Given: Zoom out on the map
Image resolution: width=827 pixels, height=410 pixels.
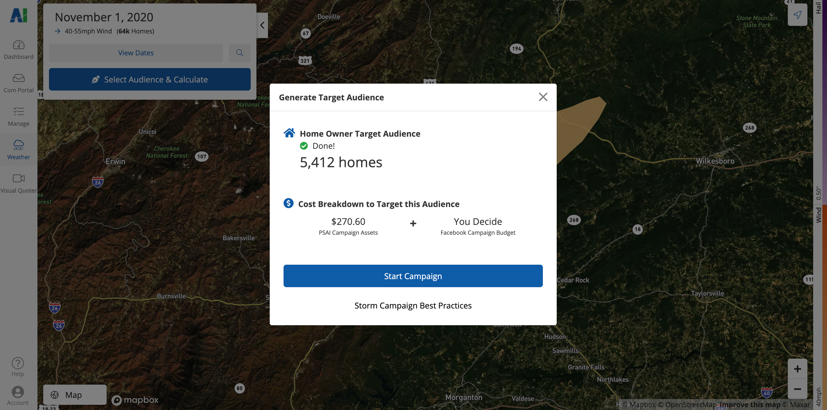Looking at the screenshot, I should [x=797, y=389].
